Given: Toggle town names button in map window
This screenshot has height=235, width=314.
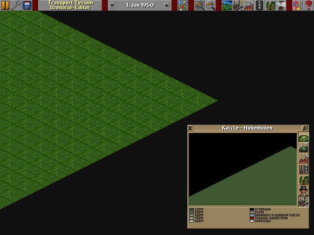Looking at the screenshot, I should click(304, 202).
